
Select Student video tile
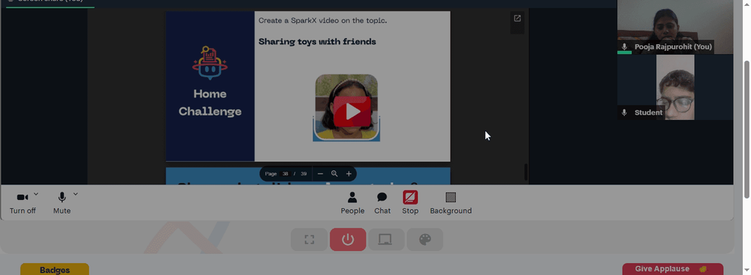(675, 87)
